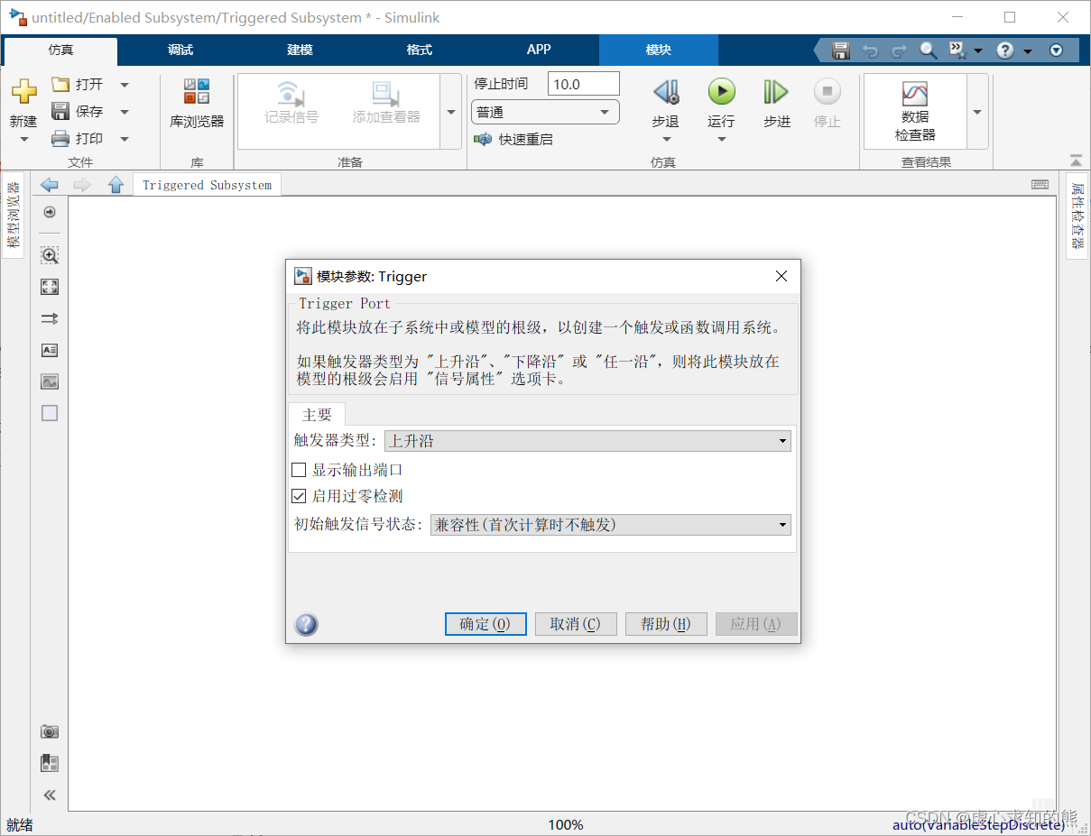Click the help question mark in the quick access toolbar
Viewport: 1091px width, 836px height.
coord(1005,51)
